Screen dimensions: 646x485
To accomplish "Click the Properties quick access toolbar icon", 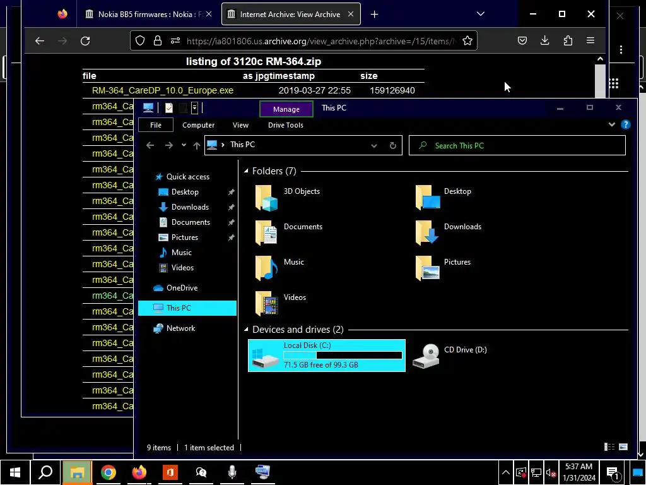I will point(169,108).
